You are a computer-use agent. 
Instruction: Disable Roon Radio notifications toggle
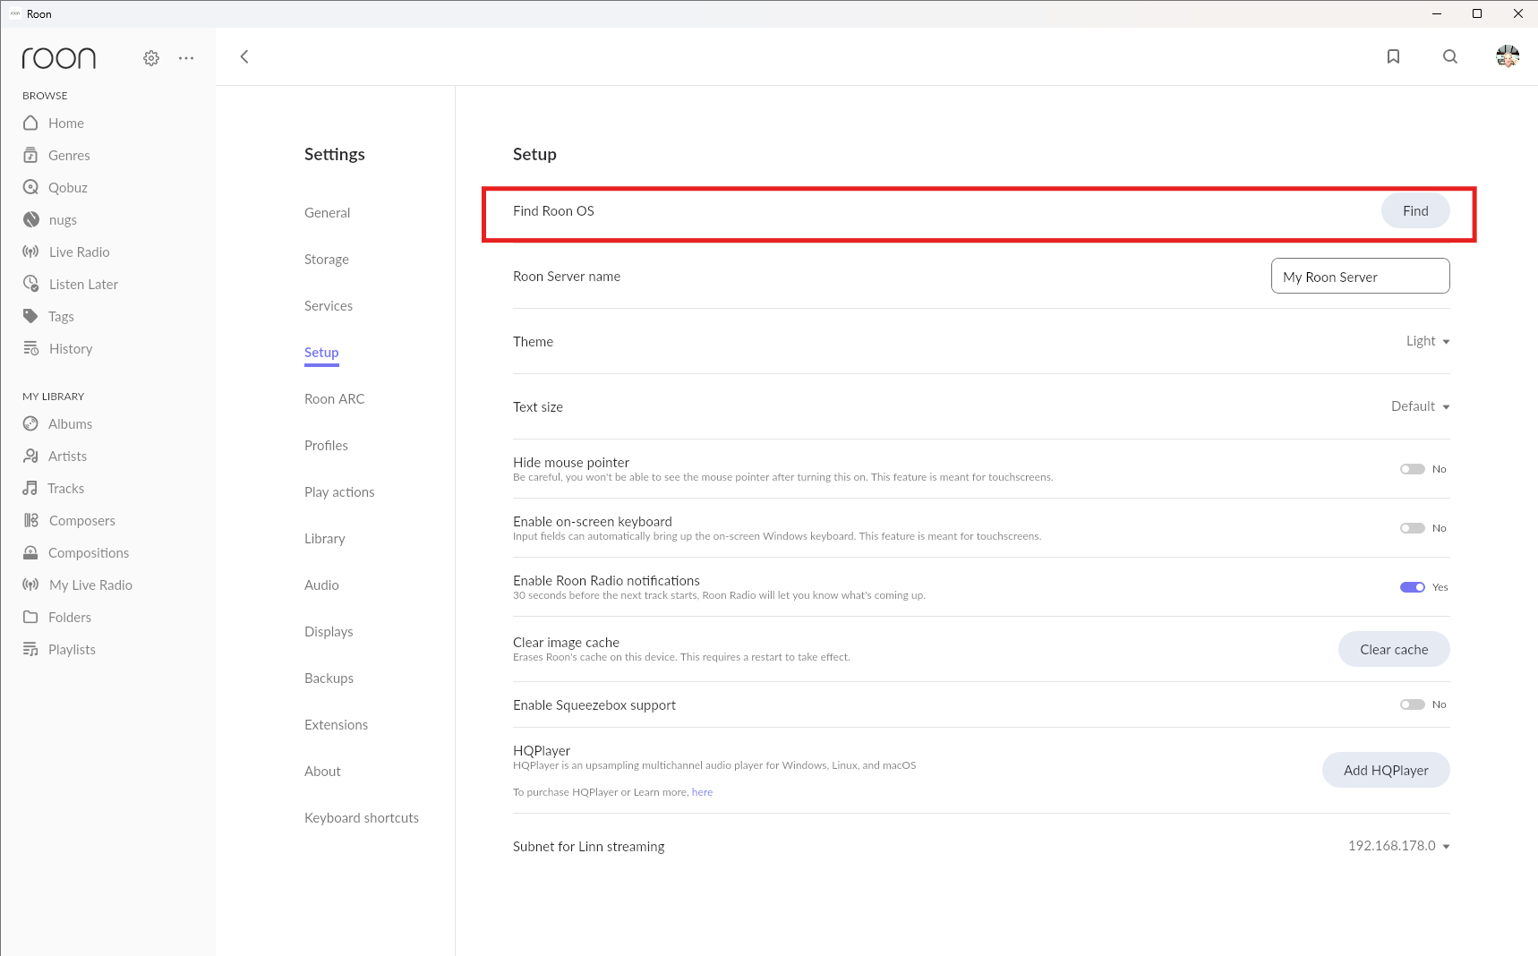[1412, 587]
